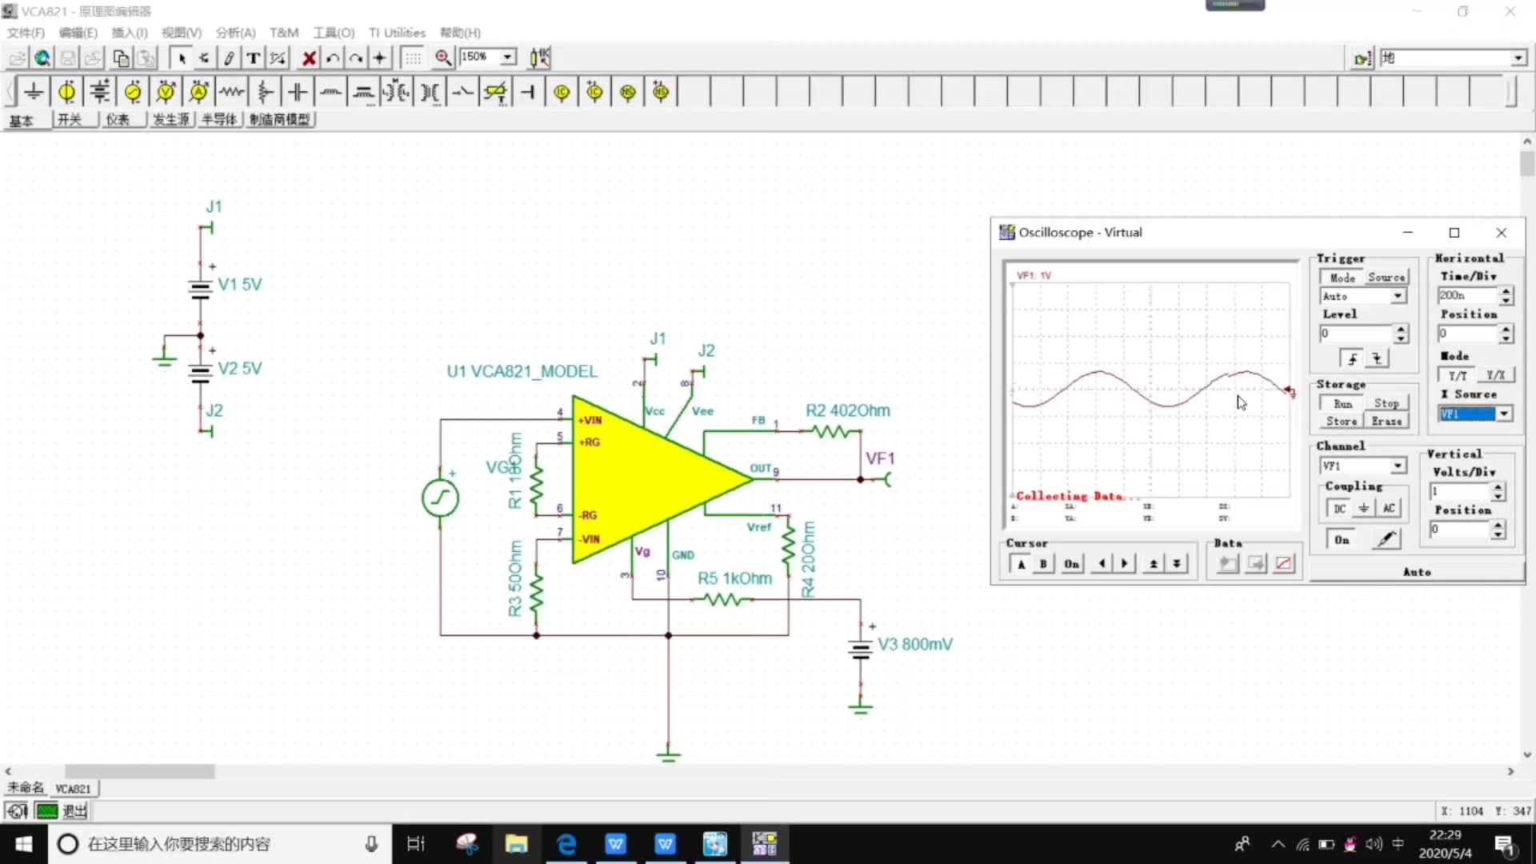Viewport: 1536px width, 864px height.
Task: Click Store button in oscilloscope panel
Action: tap(1341, 421)
